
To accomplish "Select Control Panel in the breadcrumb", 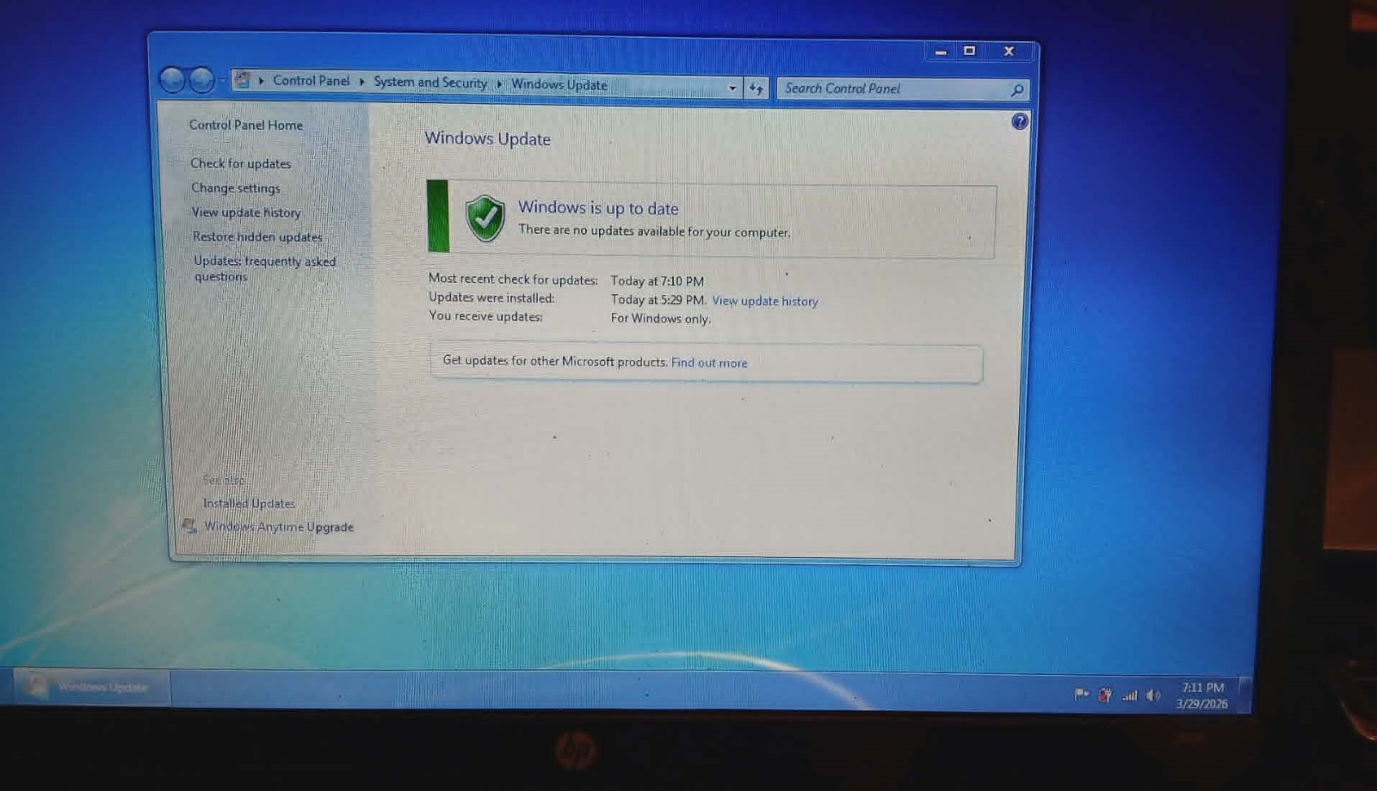I will point(311,81).
